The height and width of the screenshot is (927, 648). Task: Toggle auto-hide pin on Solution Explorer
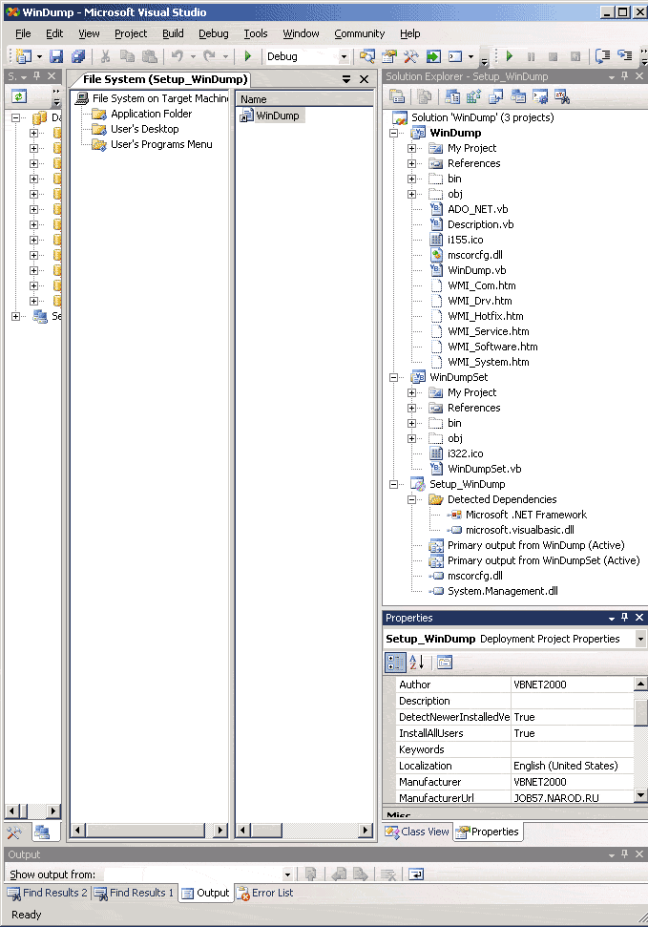tap(624, 76)
